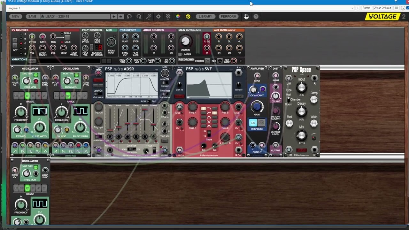Image resolution: width=409 pixels, height=230 pixels.
Task: Open the recording FOLDER icon
Action: point(207,61)
